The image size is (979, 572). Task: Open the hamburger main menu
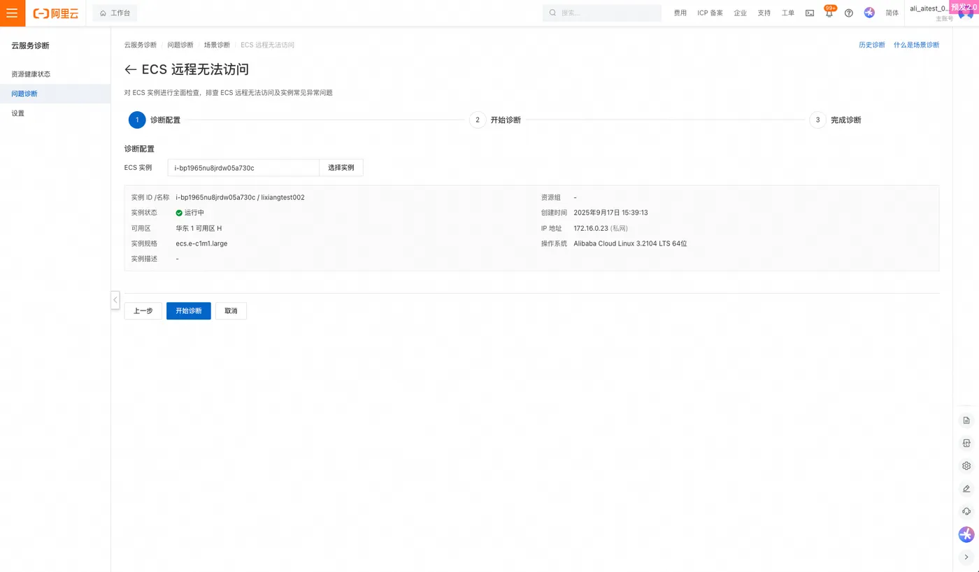coord(12,13)
